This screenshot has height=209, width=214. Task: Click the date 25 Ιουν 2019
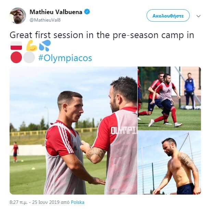pyautogui.click(x=46, y=202)
